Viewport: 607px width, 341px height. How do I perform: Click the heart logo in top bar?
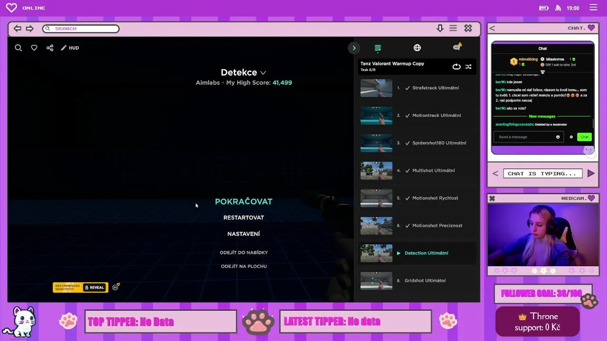pos(11,8)
